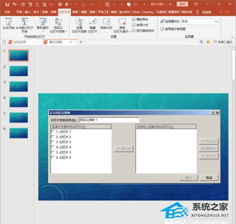Click lightbulb 告诉我 icon
Screen dimensions: 236x224
pos(197,12)
